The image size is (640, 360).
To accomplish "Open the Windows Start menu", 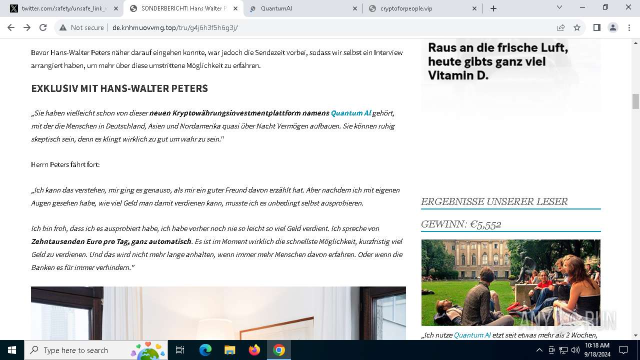I will (12, 350).
